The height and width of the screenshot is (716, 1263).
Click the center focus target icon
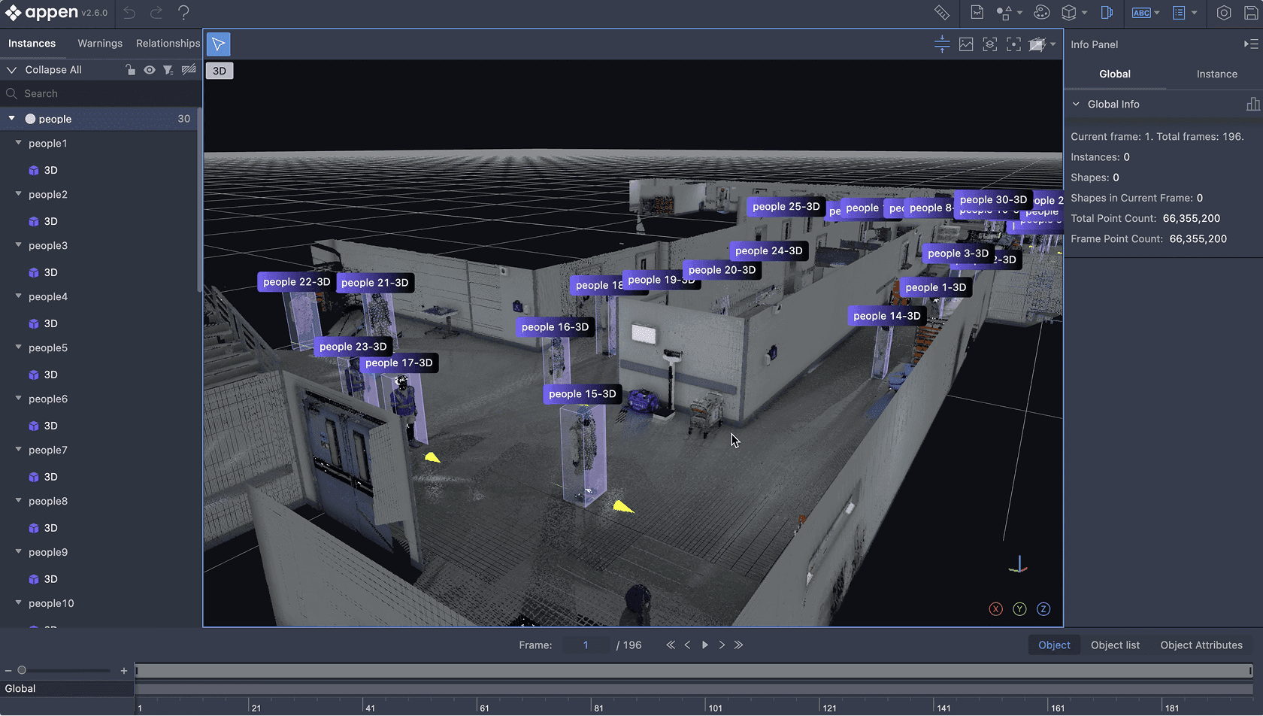[x=1013, y=44]
